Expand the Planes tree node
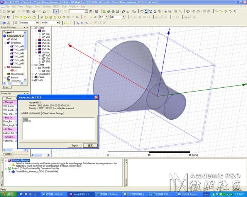The width and height of the screenshot is (247, 197). coord(32,77)
